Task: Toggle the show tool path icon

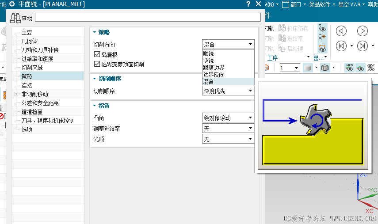Action: 322,28
